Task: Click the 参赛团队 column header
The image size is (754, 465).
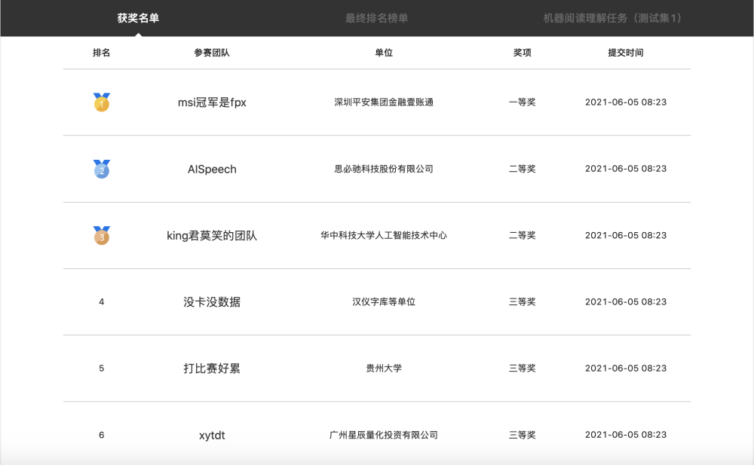Action: pyautogui.click(x=212, y=53)
